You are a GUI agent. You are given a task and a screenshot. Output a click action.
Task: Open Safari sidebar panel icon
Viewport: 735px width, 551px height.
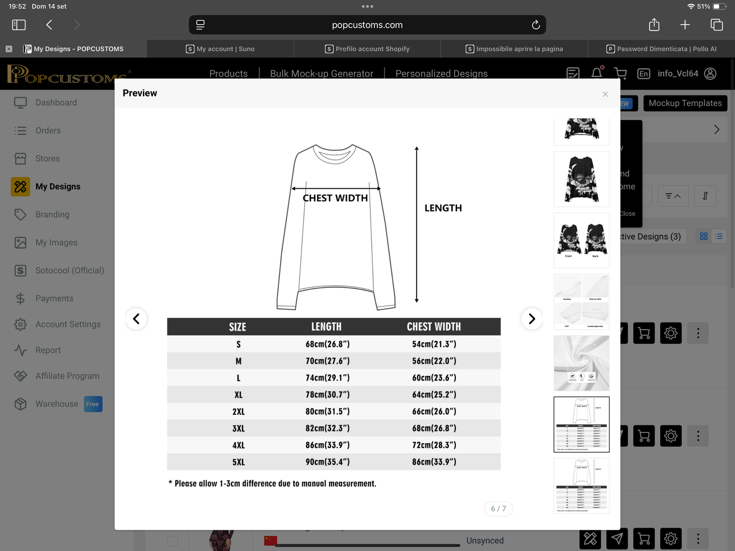click(19, 25)
